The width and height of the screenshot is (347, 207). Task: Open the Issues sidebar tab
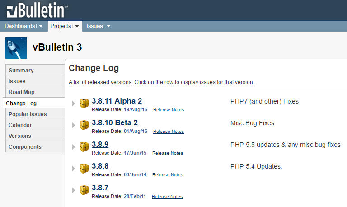(35, 81)
